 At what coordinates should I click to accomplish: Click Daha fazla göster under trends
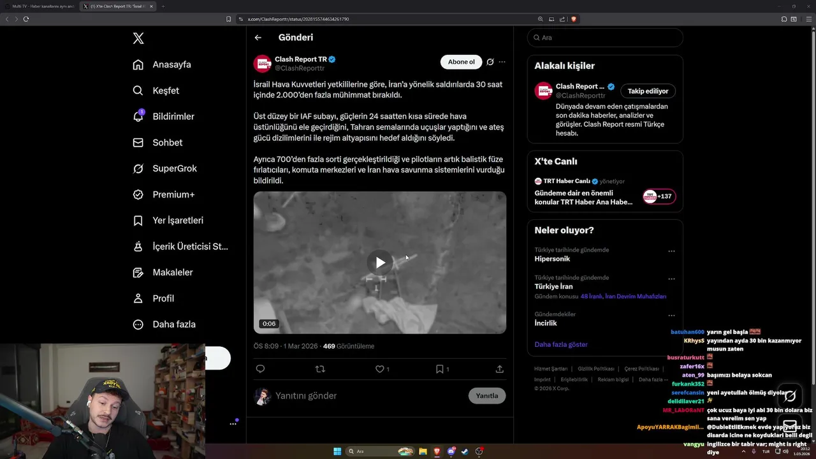(561, 344)
